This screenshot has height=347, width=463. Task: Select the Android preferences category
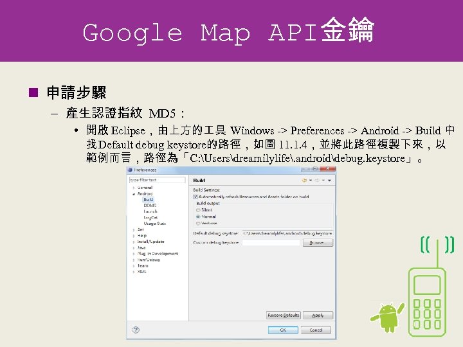145,194
